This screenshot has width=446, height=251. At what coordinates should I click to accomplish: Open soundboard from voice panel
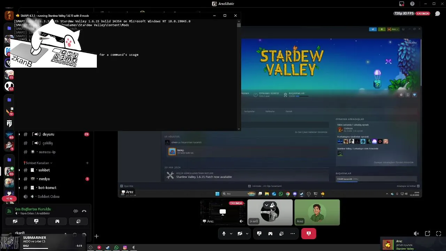(x=78, y=221)
